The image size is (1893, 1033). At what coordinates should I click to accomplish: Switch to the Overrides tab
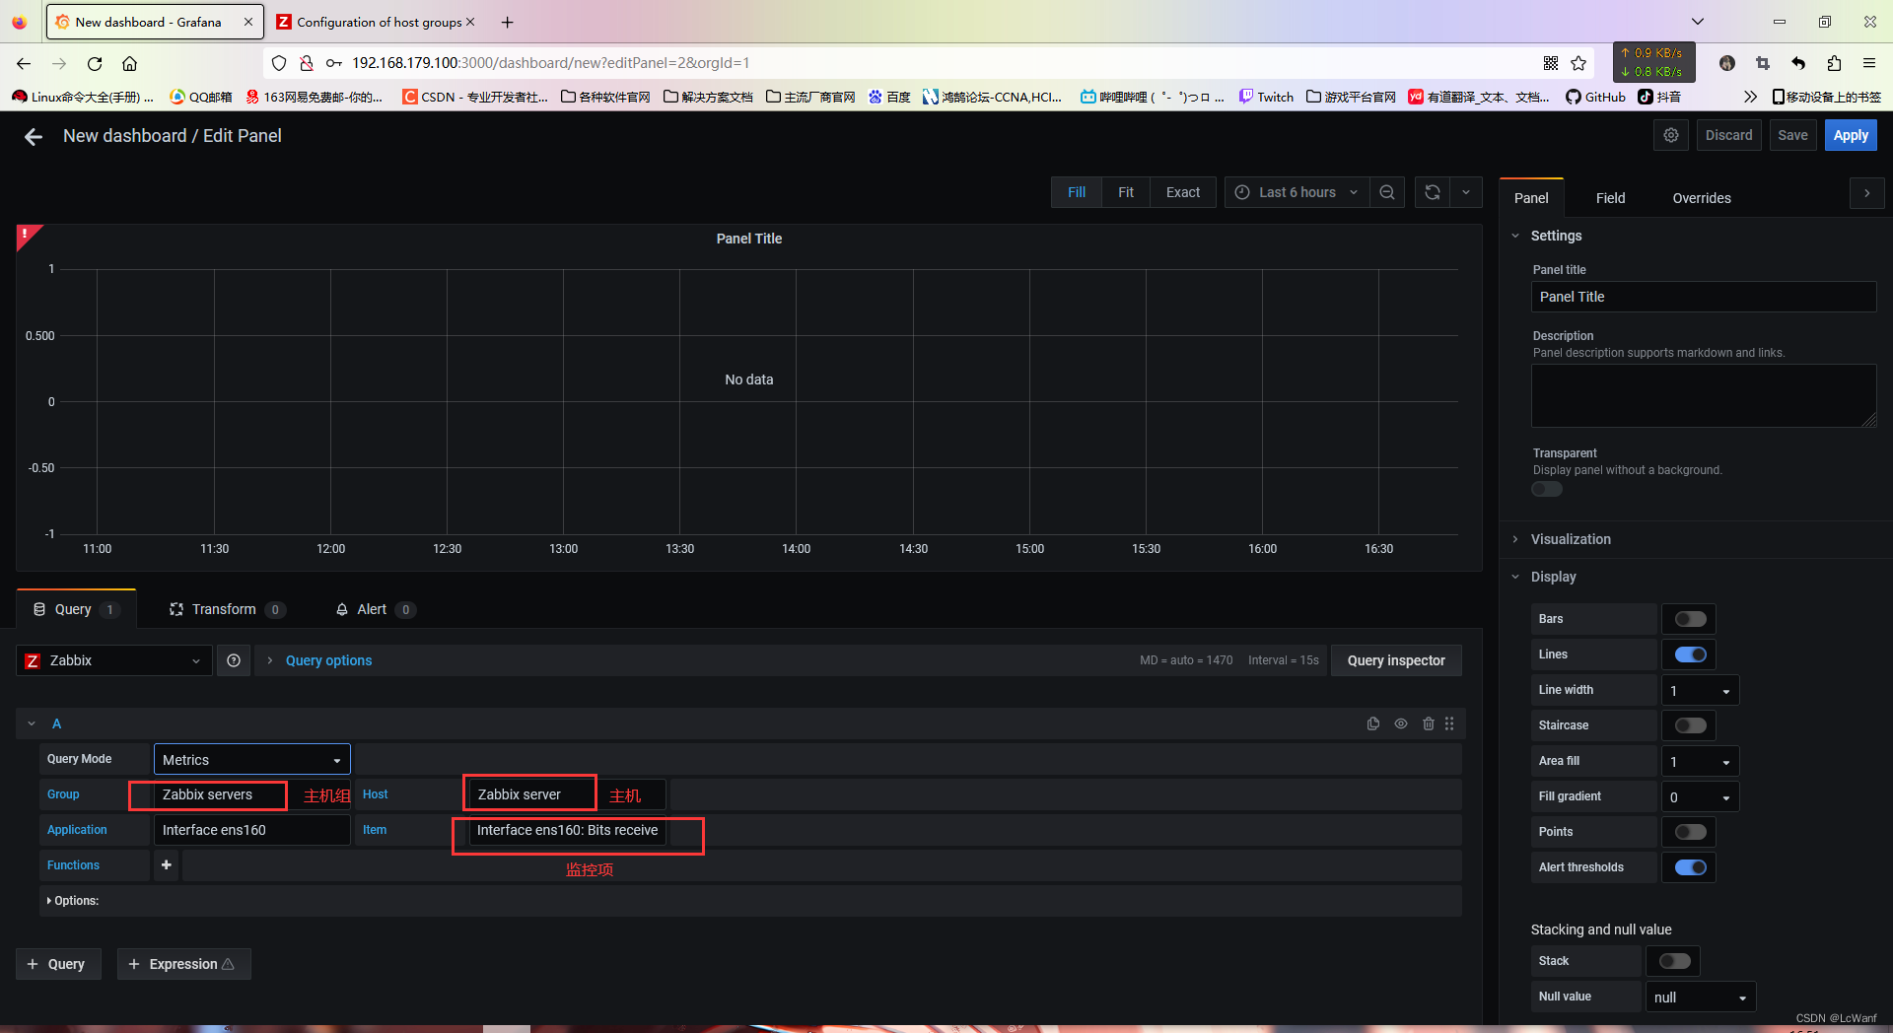click(x=1701, y=198)
